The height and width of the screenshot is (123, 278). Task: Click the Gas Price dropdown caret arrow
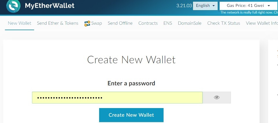coord(269,6)
